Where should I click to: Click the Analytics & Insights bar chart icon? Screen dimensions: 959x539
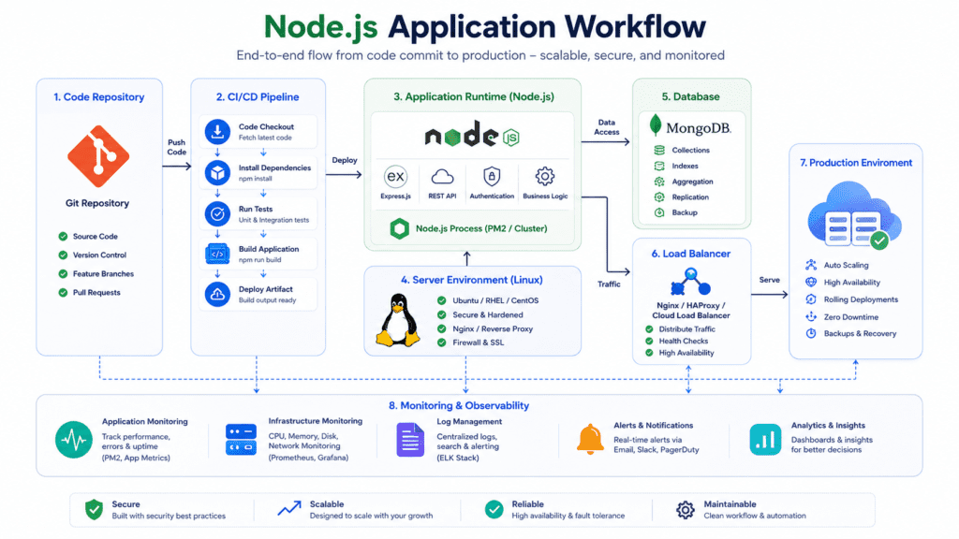[x=765, y=440]
